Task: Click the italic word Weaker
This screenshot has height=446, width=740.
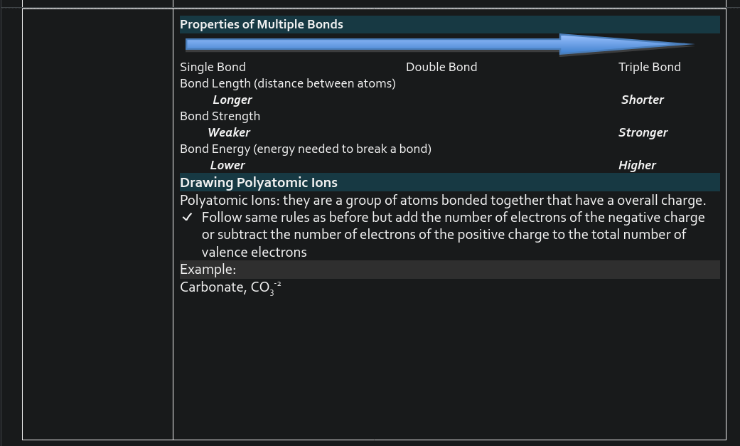Action: coord(228,132)
